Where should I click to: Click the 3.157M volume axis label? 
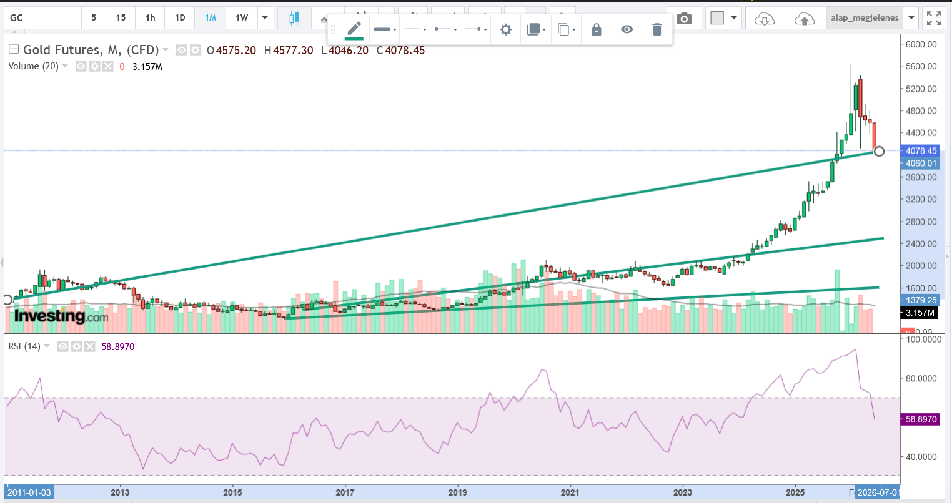pyautogui.click(x=920, y=313)
